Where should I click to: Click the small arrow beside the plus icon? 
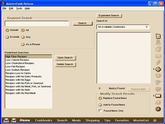[154, 69]
